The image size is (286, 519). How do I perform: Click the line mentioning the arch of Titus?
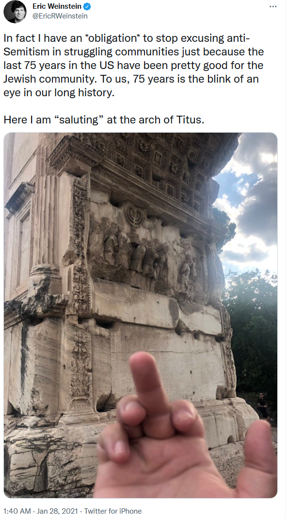104,120
